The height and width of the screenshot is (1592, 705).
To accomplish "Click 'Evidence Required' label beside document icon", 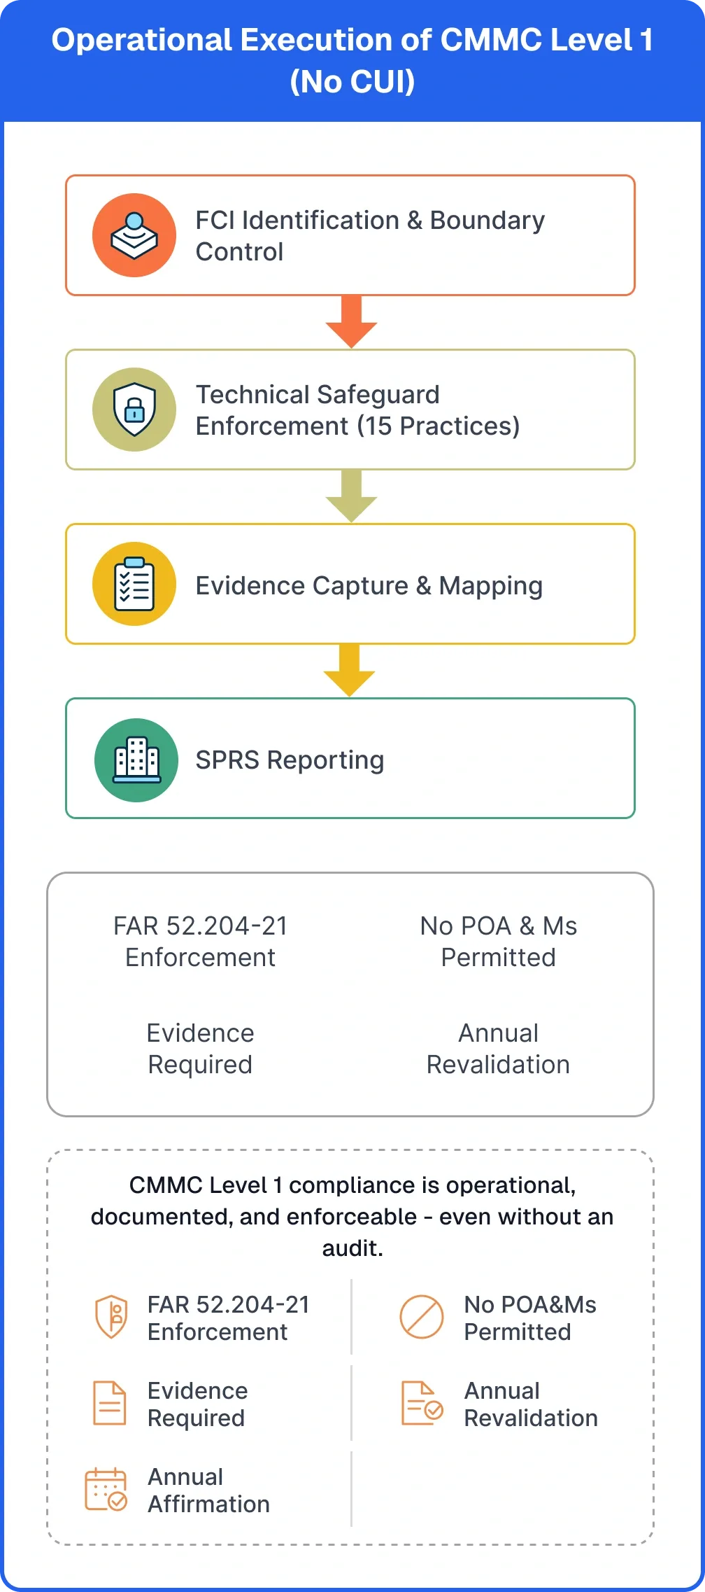I will coord(198,1404).
